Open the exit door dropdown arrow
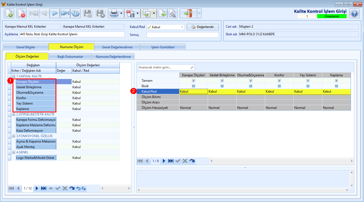This screenshot has width=364, height=202. click(199, 13)
